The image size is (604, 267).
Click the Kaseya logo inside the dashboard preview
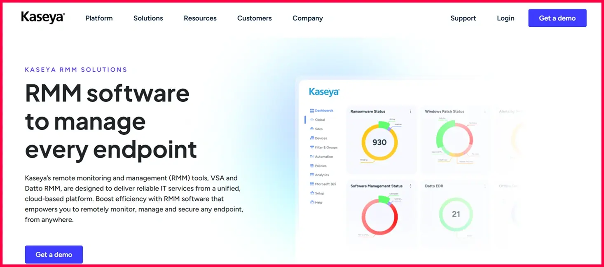pos(324,92)
